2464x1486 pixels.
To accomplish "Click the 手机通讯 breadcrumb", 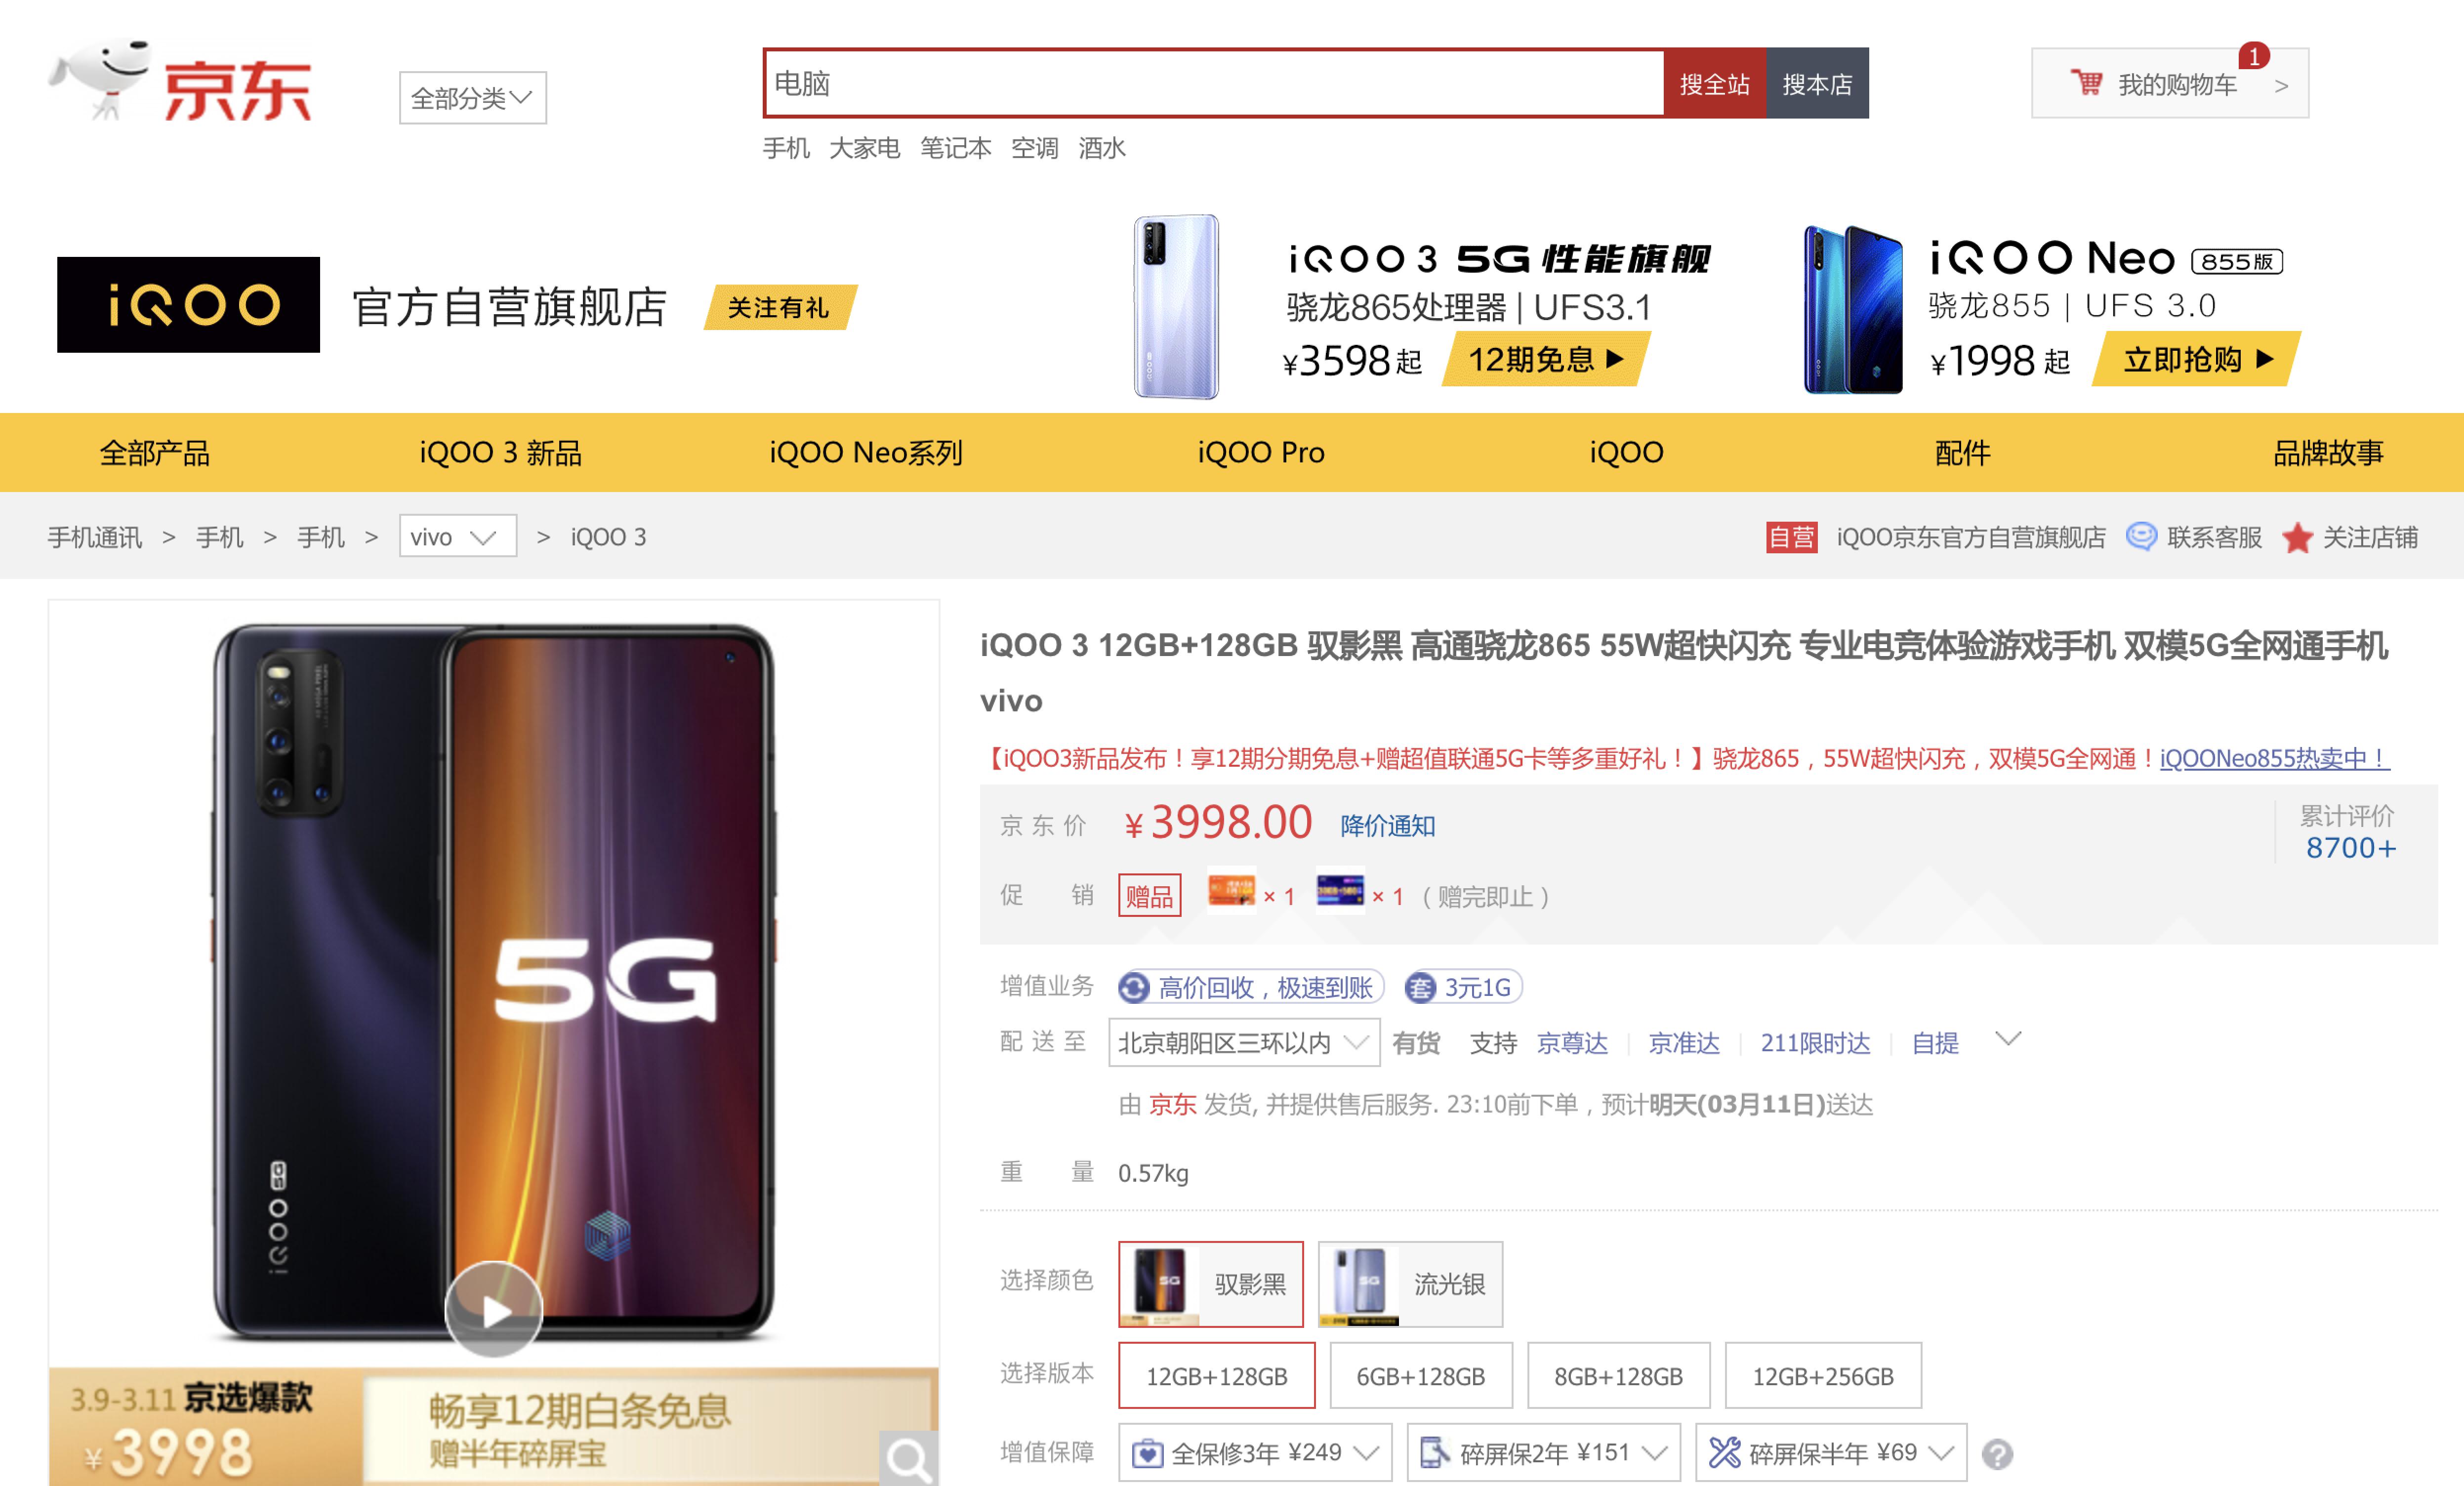I will (95, 537).
